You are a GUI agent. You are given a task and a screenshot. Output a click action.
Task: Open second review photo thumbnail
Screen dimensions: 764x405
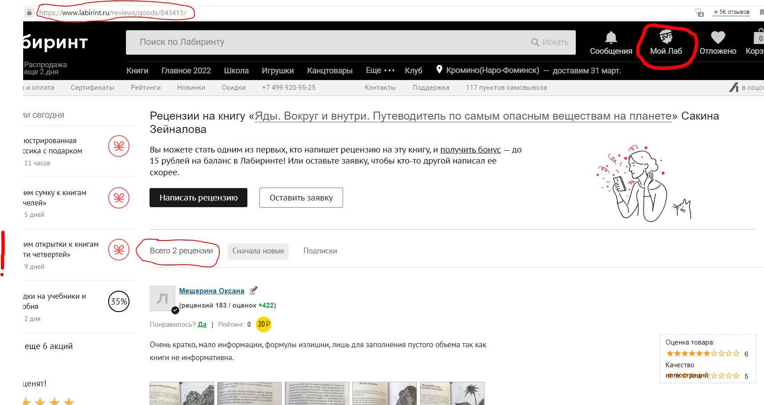[250, 393]
